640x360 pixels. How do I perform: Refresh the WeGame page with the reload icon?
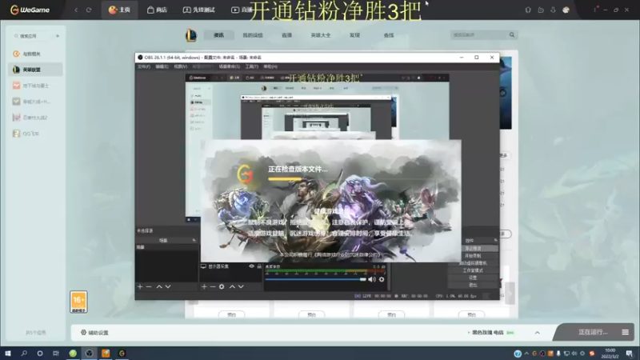click(x=89, y=10)
